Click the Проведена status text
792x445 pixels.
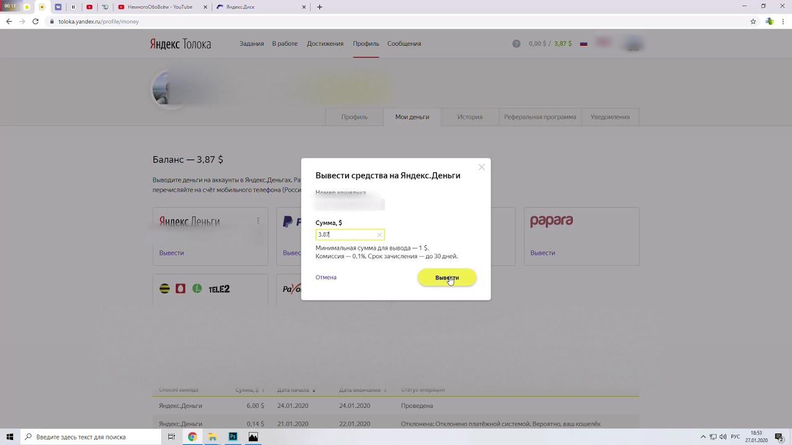(417, 405)
